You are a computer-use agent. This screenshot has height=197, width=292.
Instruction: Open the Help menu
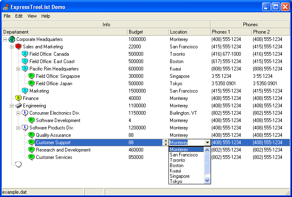[46, 16]
